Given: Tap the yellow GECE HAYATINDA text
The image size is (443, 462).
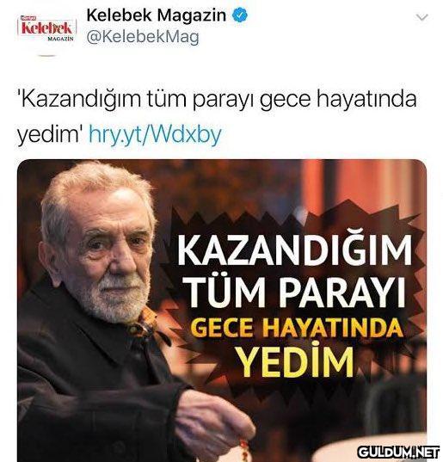Looking at the screenshot, I should pos(298,327).
